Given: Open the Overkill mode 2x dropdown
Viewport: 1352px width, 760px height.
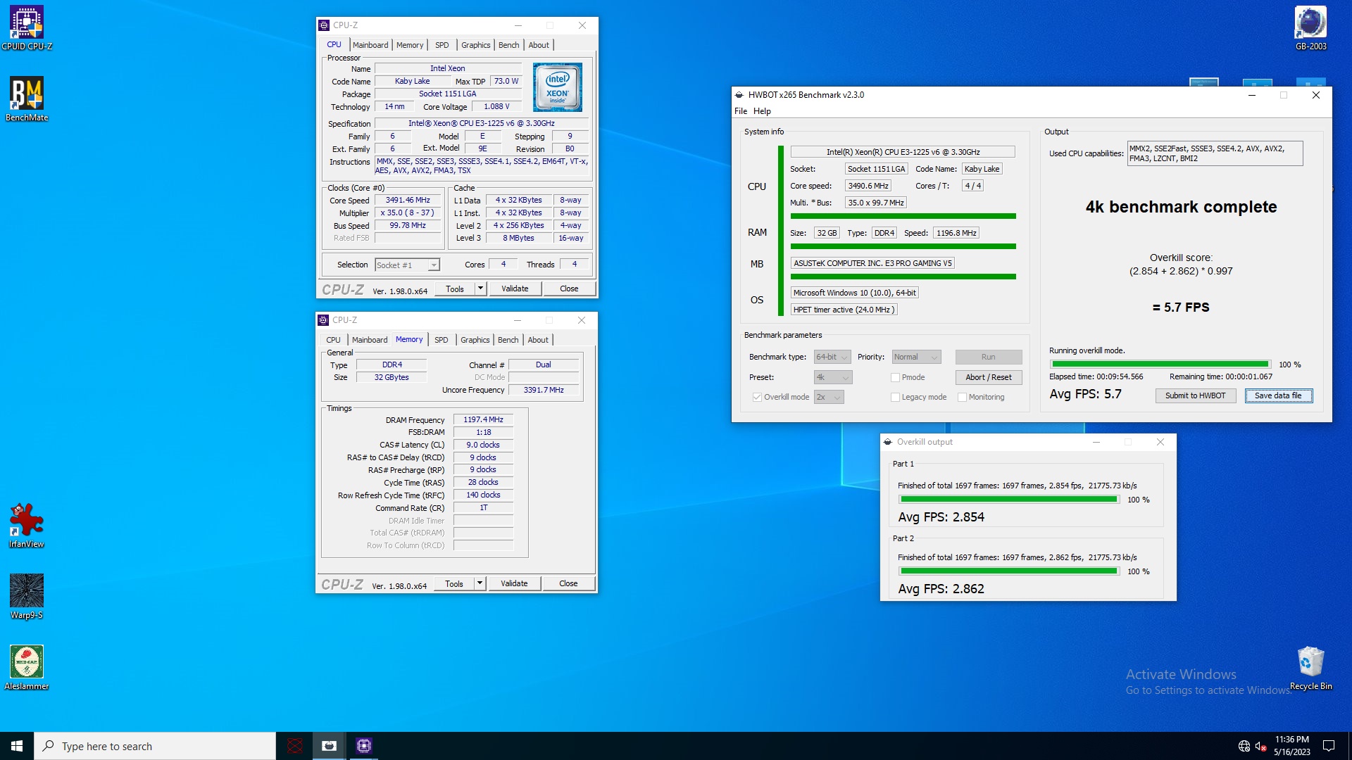Looking at the screenshot, I should click(x=829, y=398).
